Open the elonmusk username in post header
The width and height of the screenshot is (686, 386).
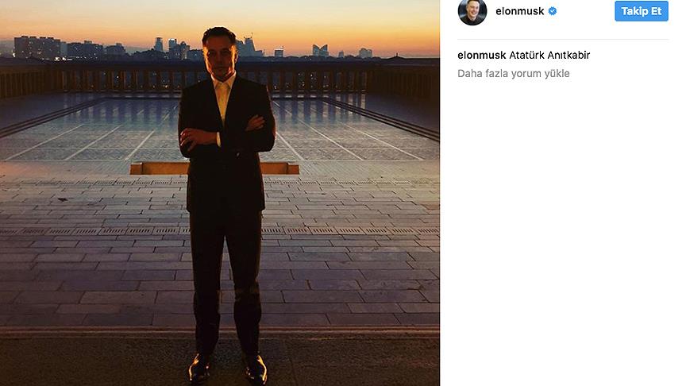tap(518, 12)
